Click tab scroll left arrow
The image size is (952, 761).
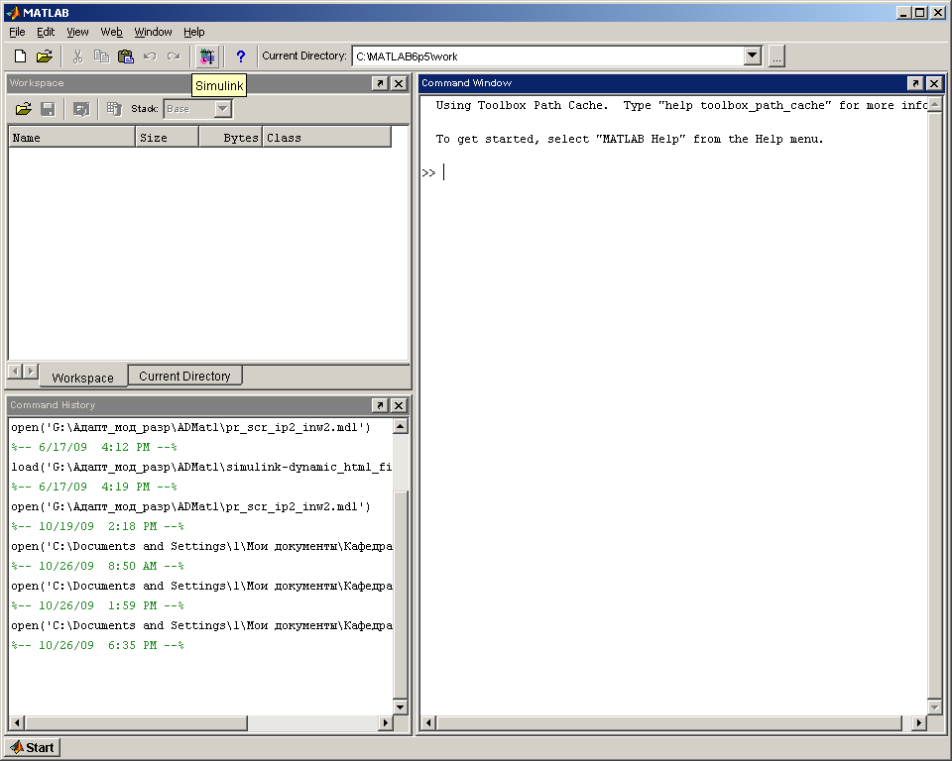(16, 371)
